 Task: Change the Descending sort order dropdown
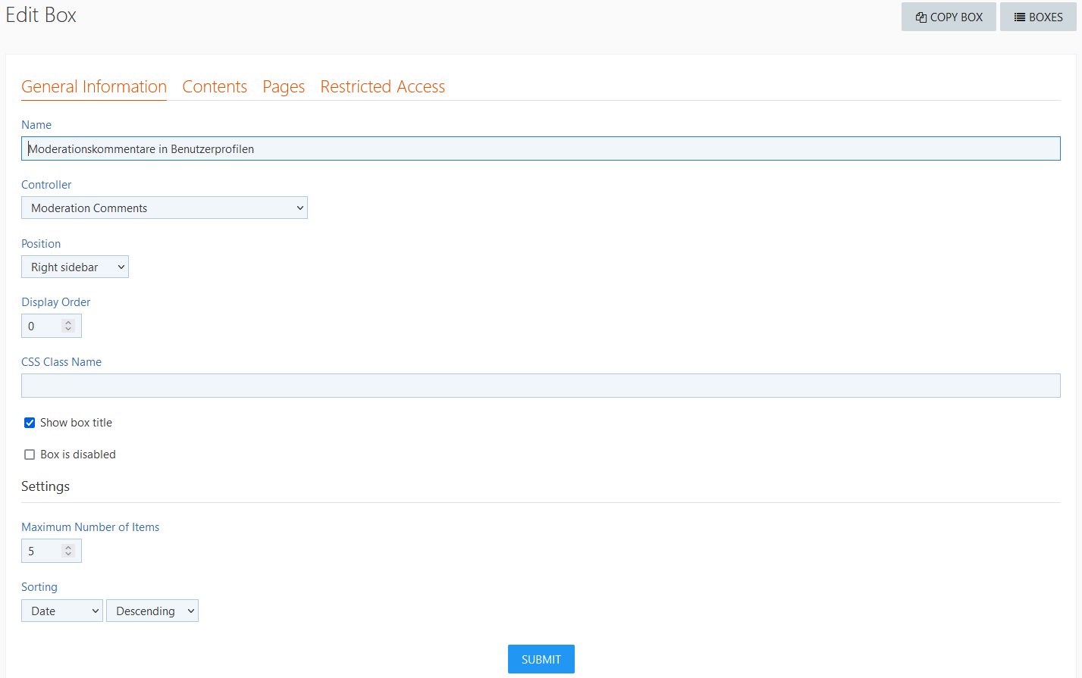point(152,611)
